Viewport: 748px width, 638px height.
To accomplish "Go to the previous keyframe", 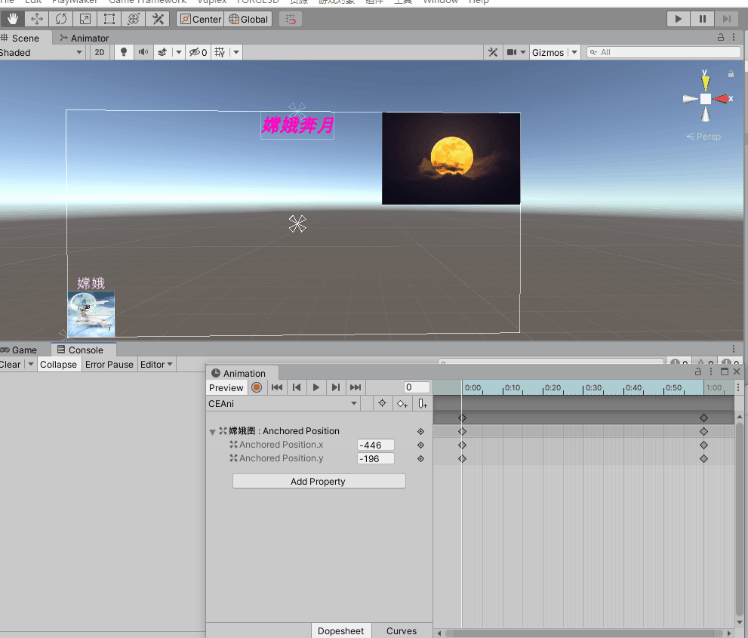I will pos(296,387).
